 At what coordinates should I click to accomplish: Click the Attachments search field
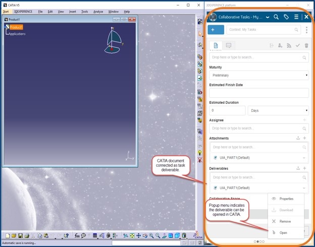point(259,147)
